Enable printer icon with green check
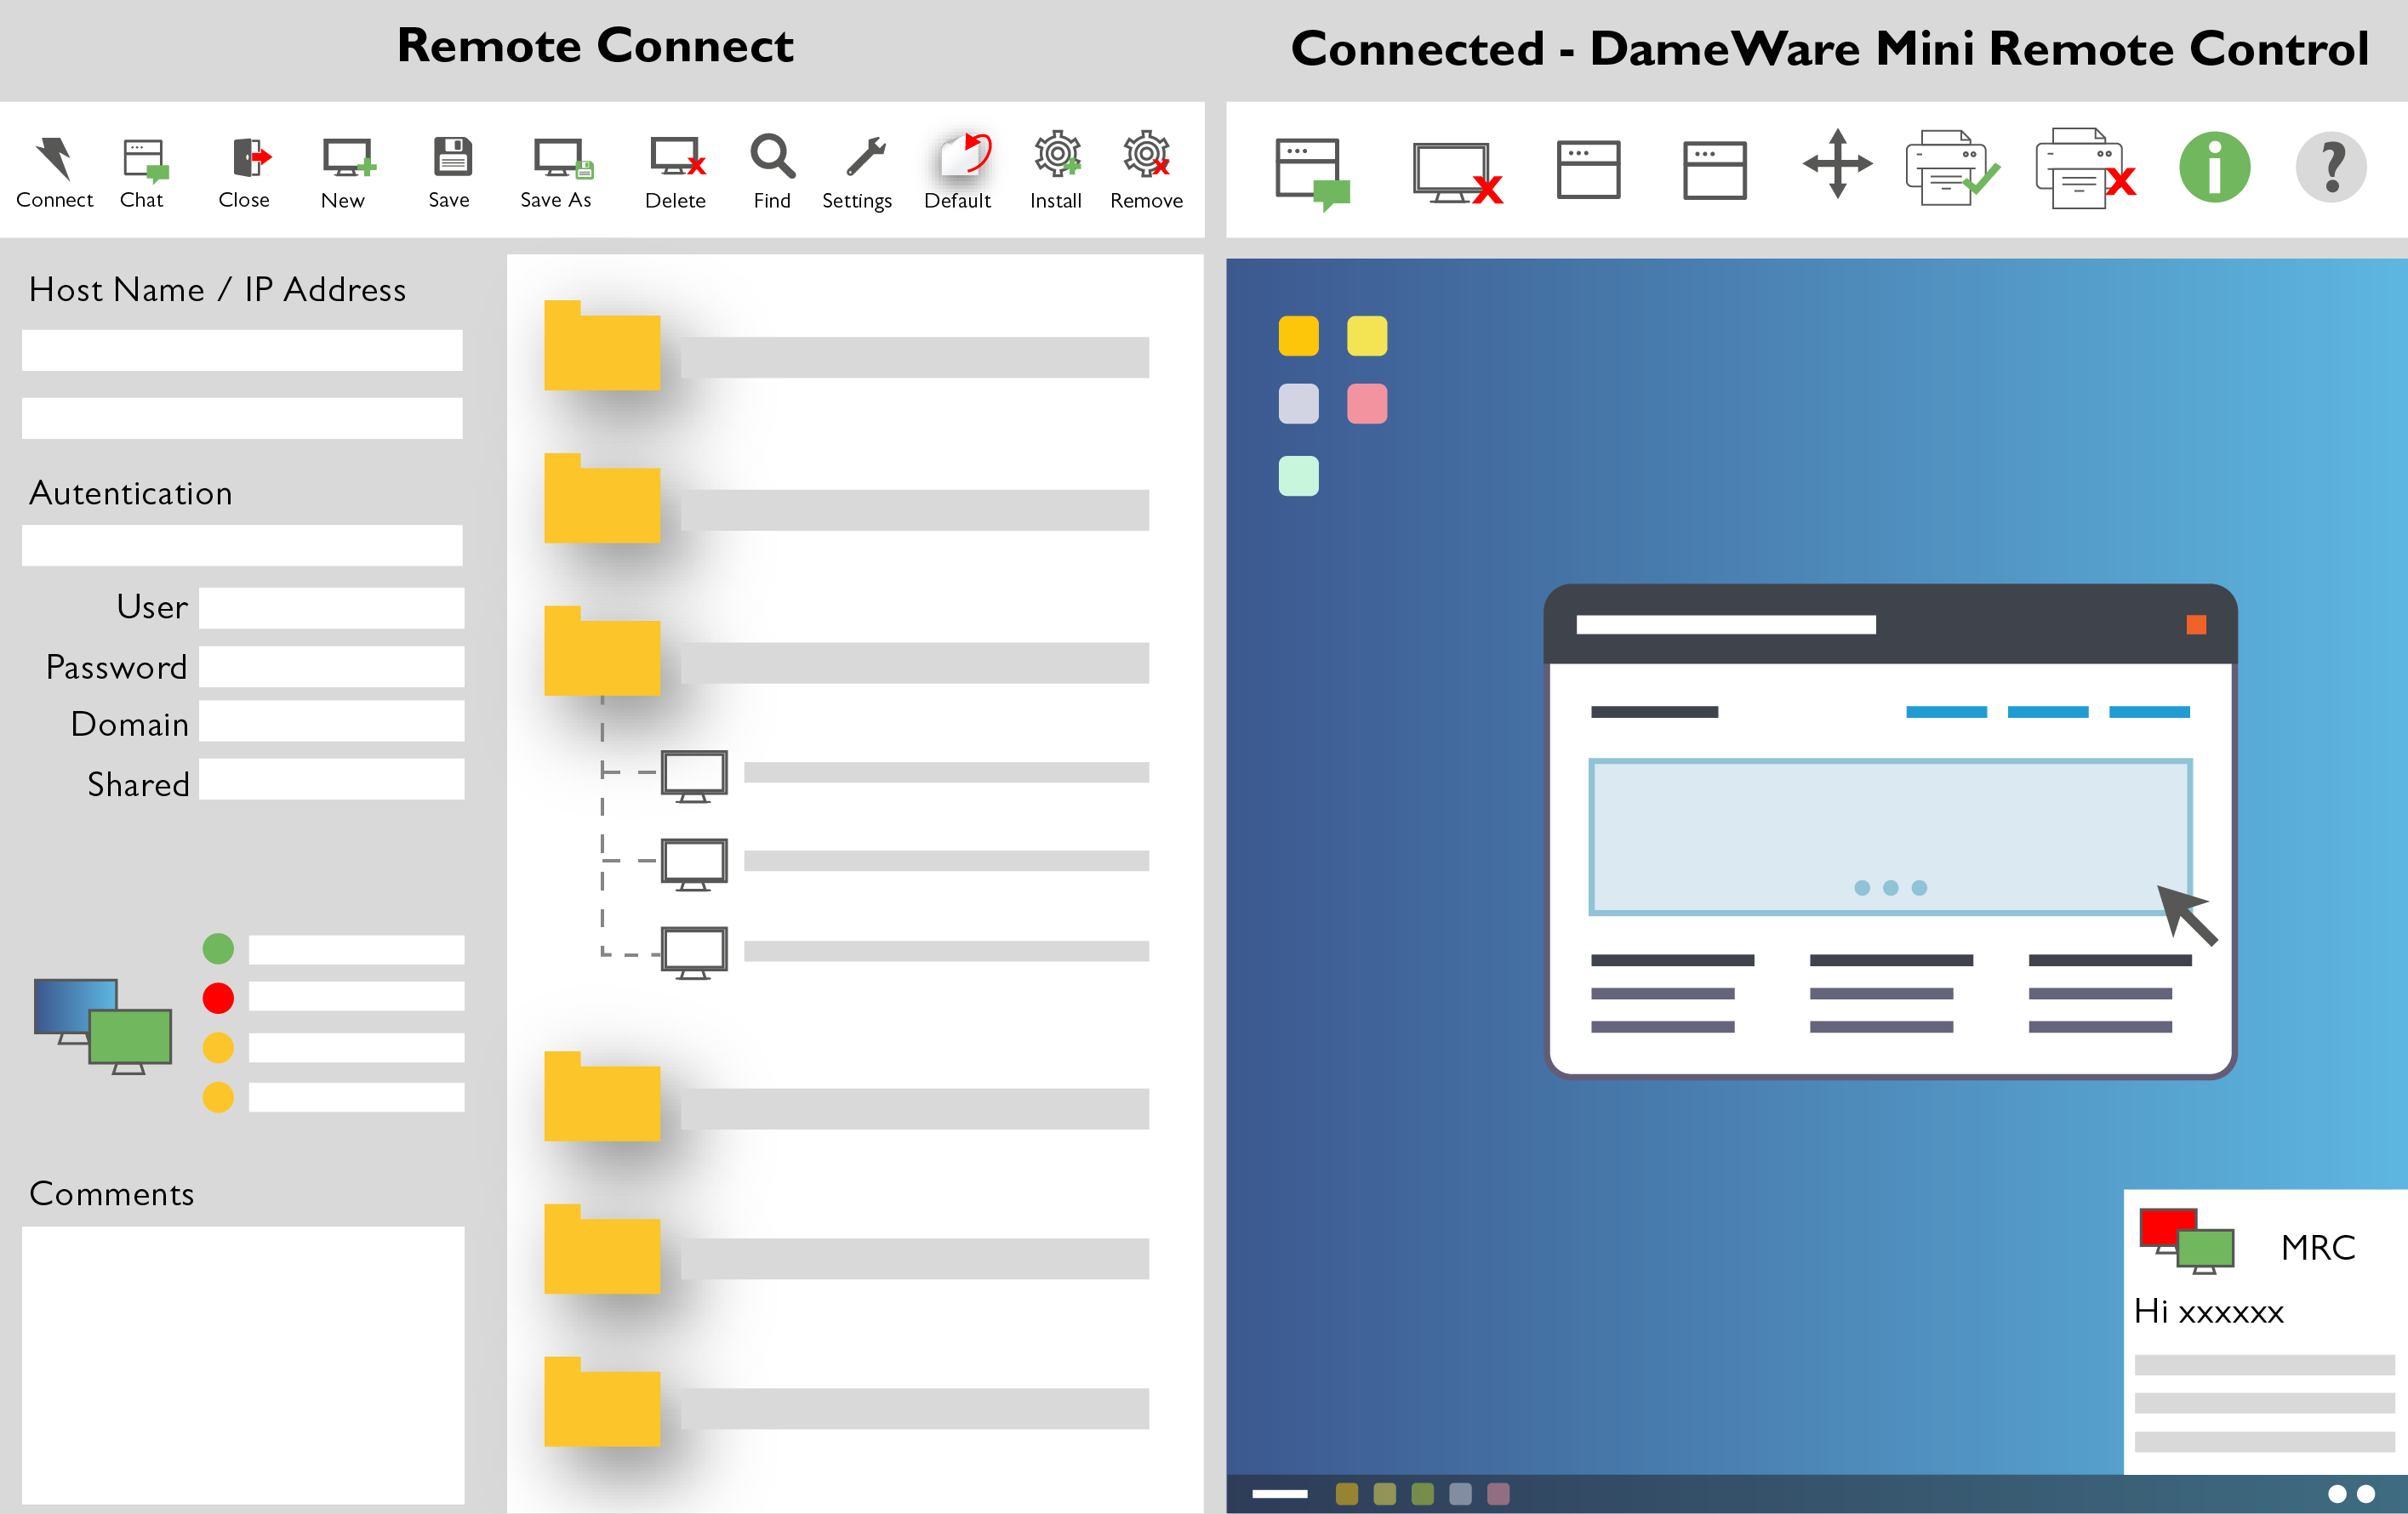The height and width of the screenshot is (1514, 2408). point(1951,168)
